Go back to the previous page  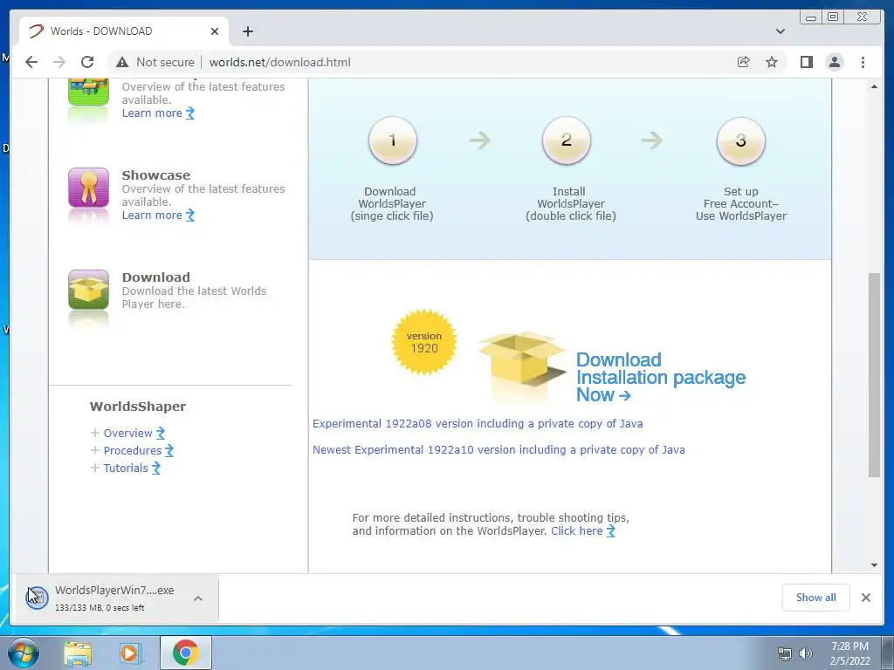coord(31,62)
